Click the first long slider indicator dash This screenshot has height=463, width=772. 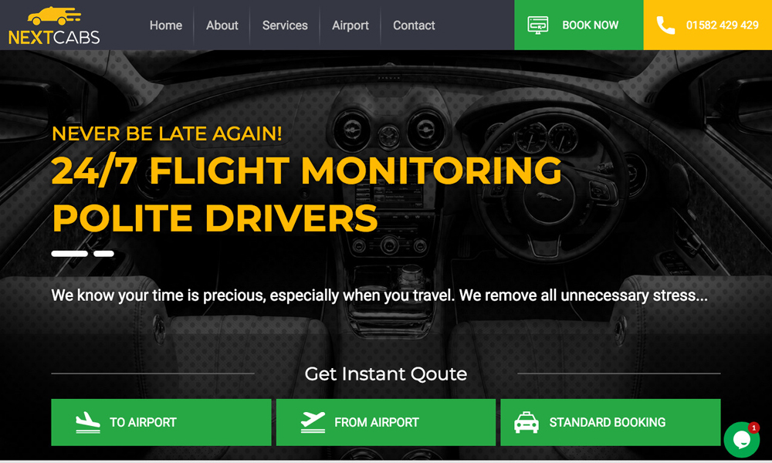69,254
